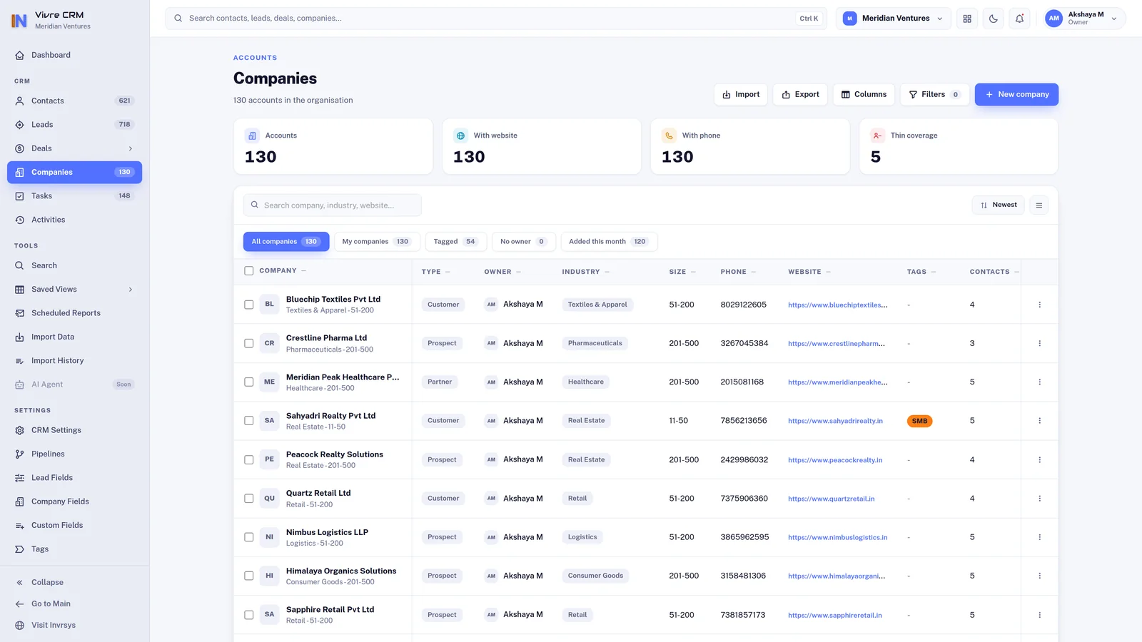Open Activities in the sidebar

point(74,220)
